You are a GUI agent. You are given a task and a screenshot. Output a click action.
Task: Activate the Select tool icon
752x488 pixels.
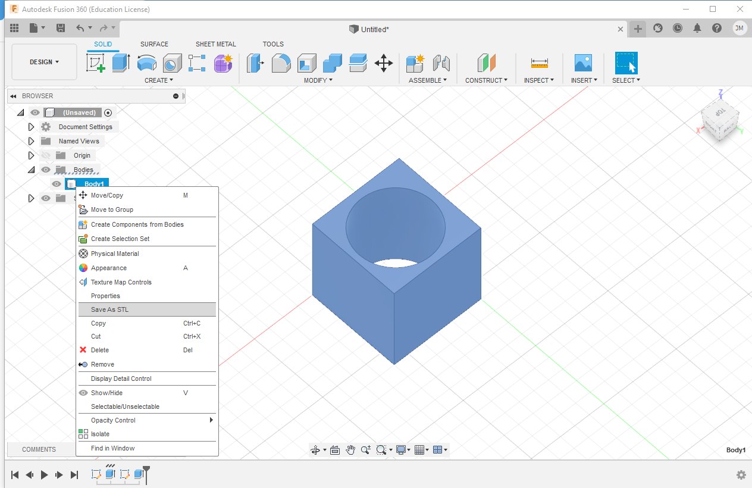click(626, 62)
